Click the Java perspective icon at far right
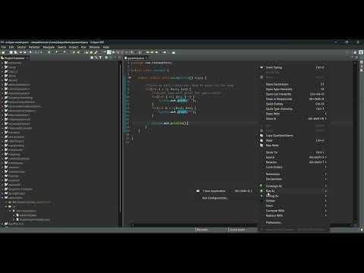 [x=361, y=52]
